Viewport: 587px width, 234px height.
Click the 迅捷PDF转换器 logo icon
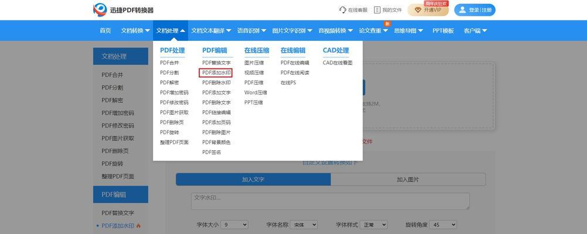pos(100,10)
